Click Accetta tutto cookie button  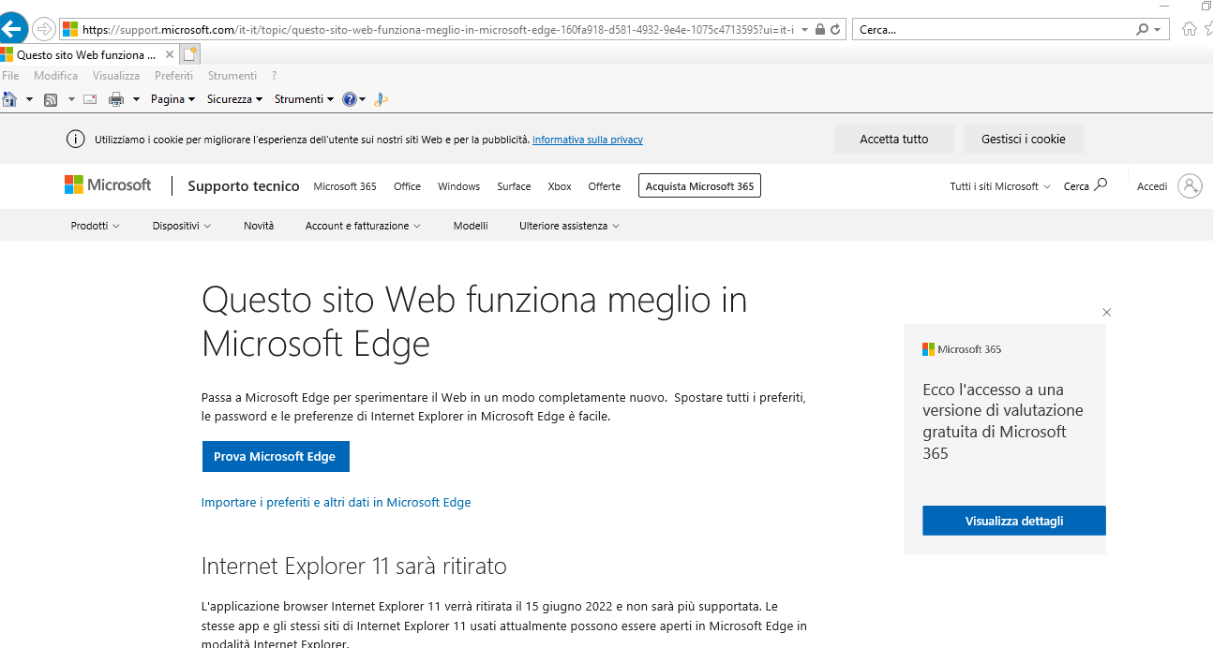tap(894, 140)
